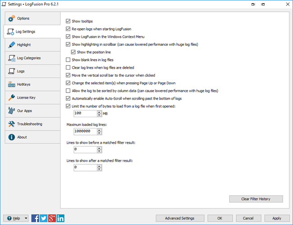
Task: Toggle Re-open logs when starting LogFusion
Action: (68, 29)
